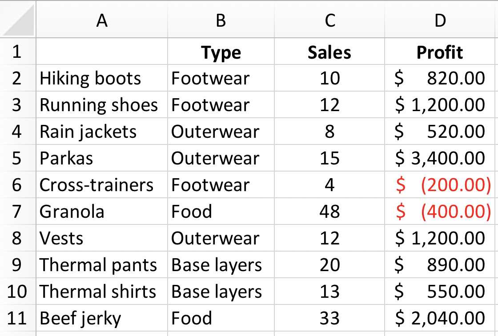Select the Hiking boots cell
The width and height of the screenshot is (498, 336).
[102, 78]
